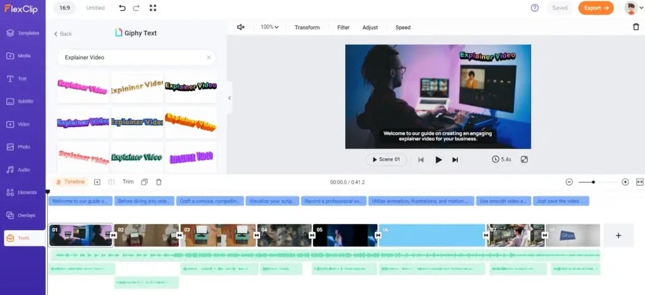Collapse the side panel with the arrow handle
Viewport: 645px width, 295px height.
click(x=229, y=97)
